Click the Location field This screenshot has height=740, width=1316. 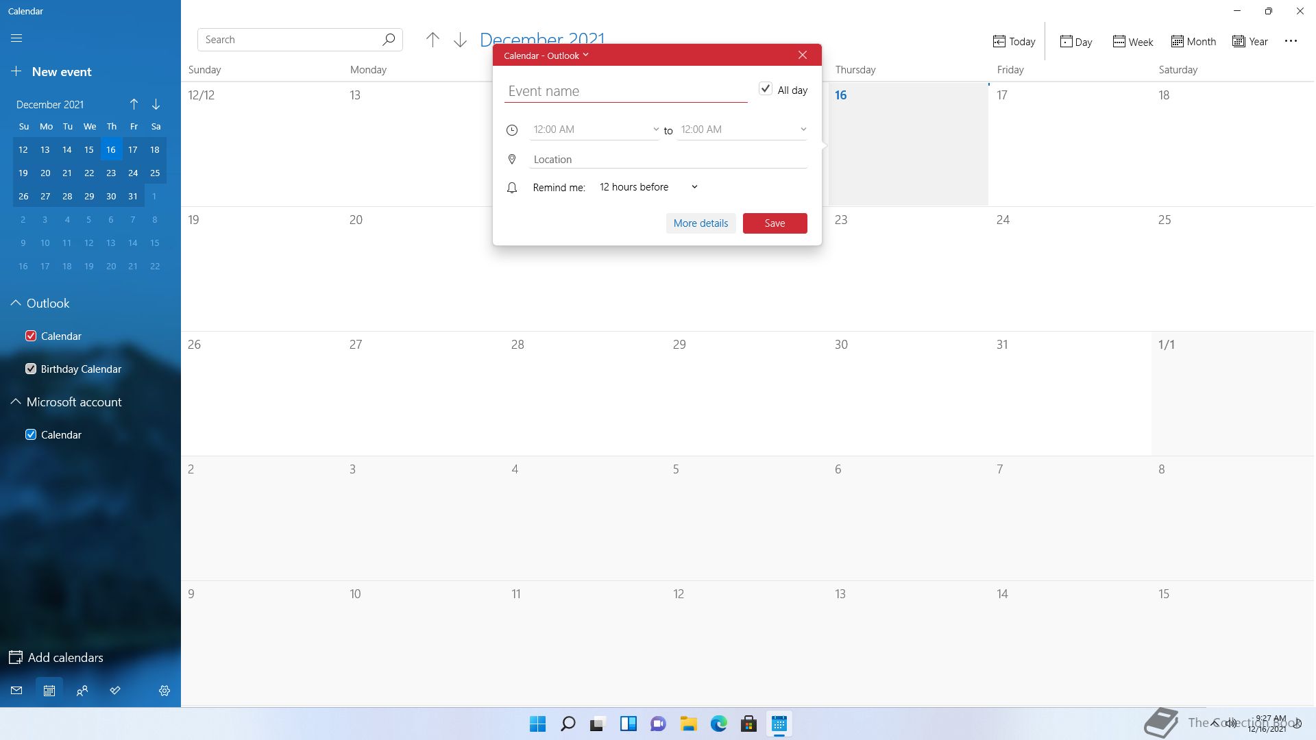coord(668,160)
